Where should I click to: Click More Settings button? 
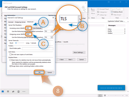tap(79, 53)
